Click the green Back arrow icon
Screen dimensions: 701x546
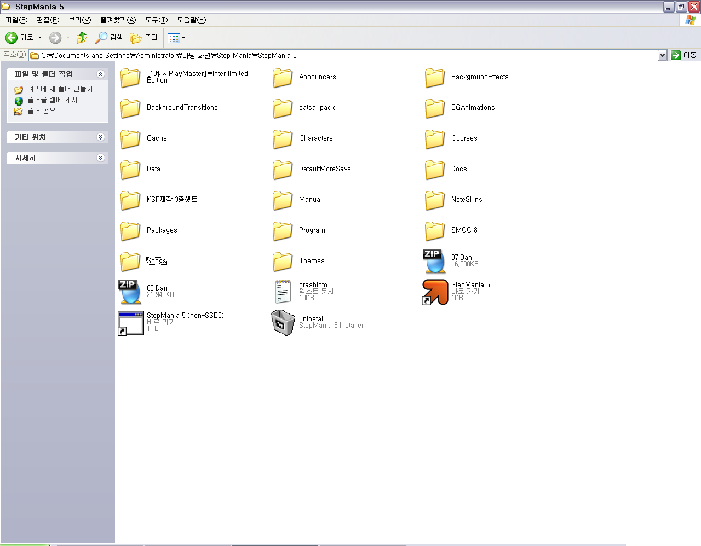11,38
